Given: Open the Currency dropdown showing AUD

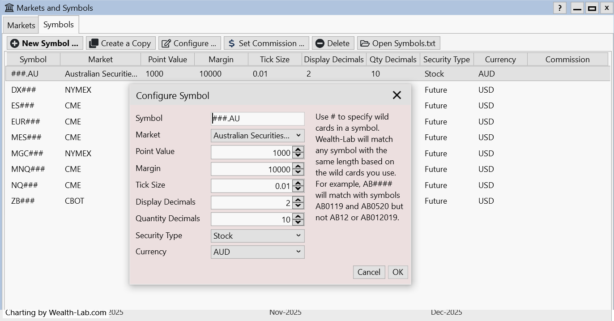Looking at the screenshot, I should pyautogui.click(x=257, y=252).
